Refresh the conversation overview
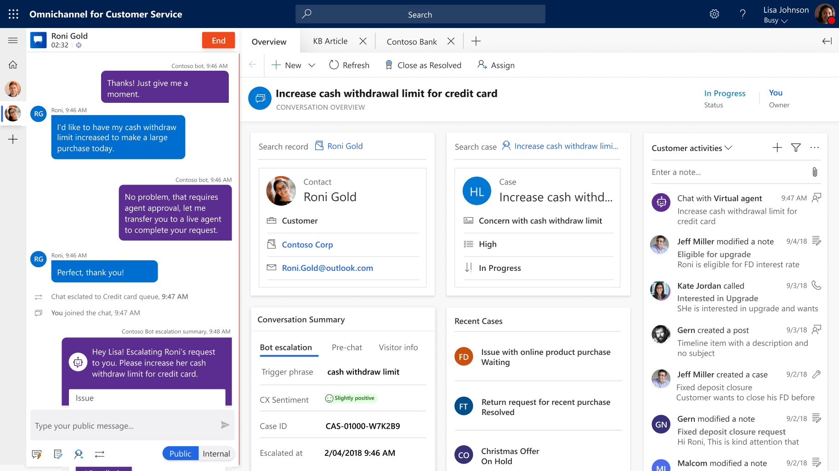This screenshot has height=471, width=839. (349, 65)
